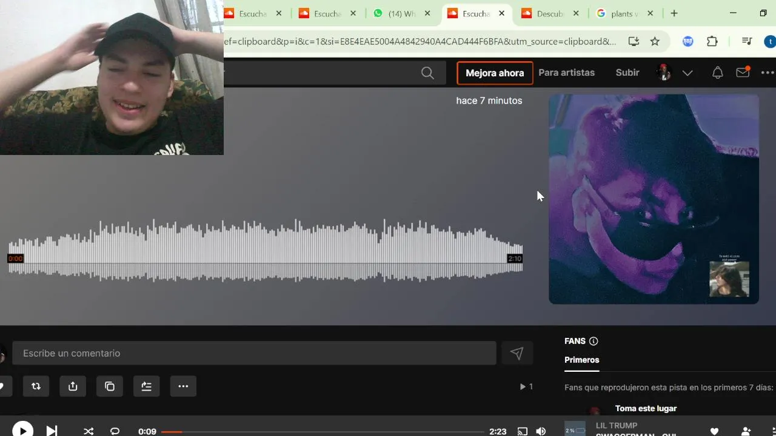776x436 pixels.
Task: Expand the profile dropdown chevron
Action: [x=687, y=73]
